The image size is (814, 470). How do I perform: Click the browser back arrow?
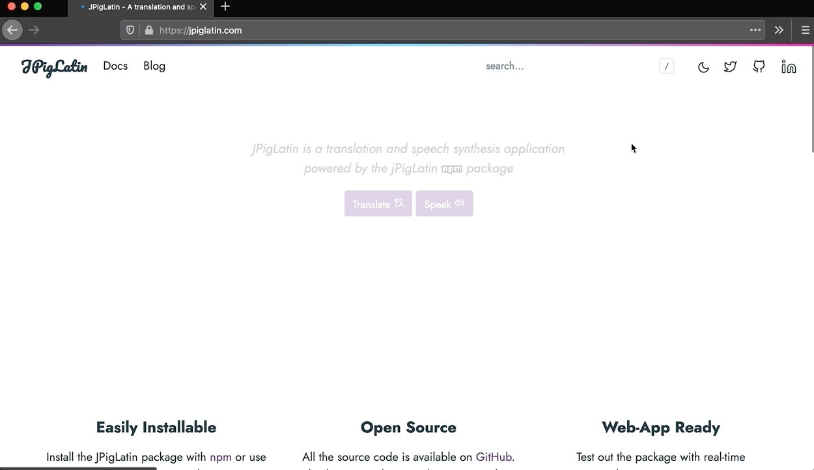12,30
